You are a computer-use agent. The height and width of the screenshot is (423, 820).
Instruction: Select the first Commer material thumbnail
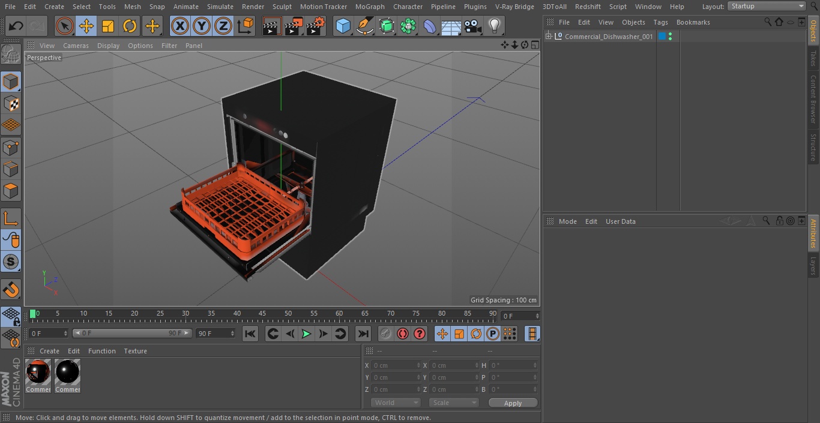coord(38,376)
